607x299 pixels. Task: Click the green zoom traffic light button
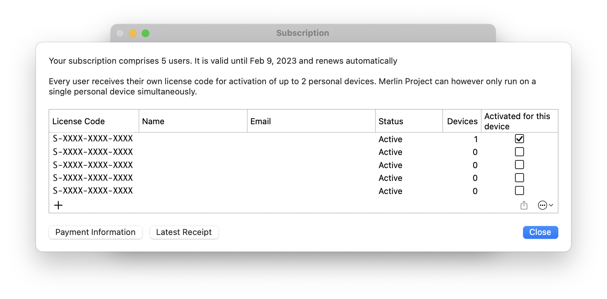(x=146, y=33)
